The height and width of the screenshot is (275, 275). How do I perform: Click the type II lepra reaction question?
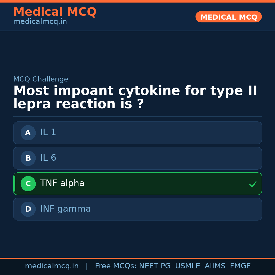[135, 98]
